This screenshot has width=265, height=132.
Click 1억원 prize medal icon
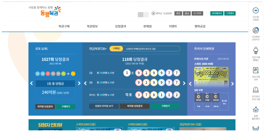click(x=207, y=97)
